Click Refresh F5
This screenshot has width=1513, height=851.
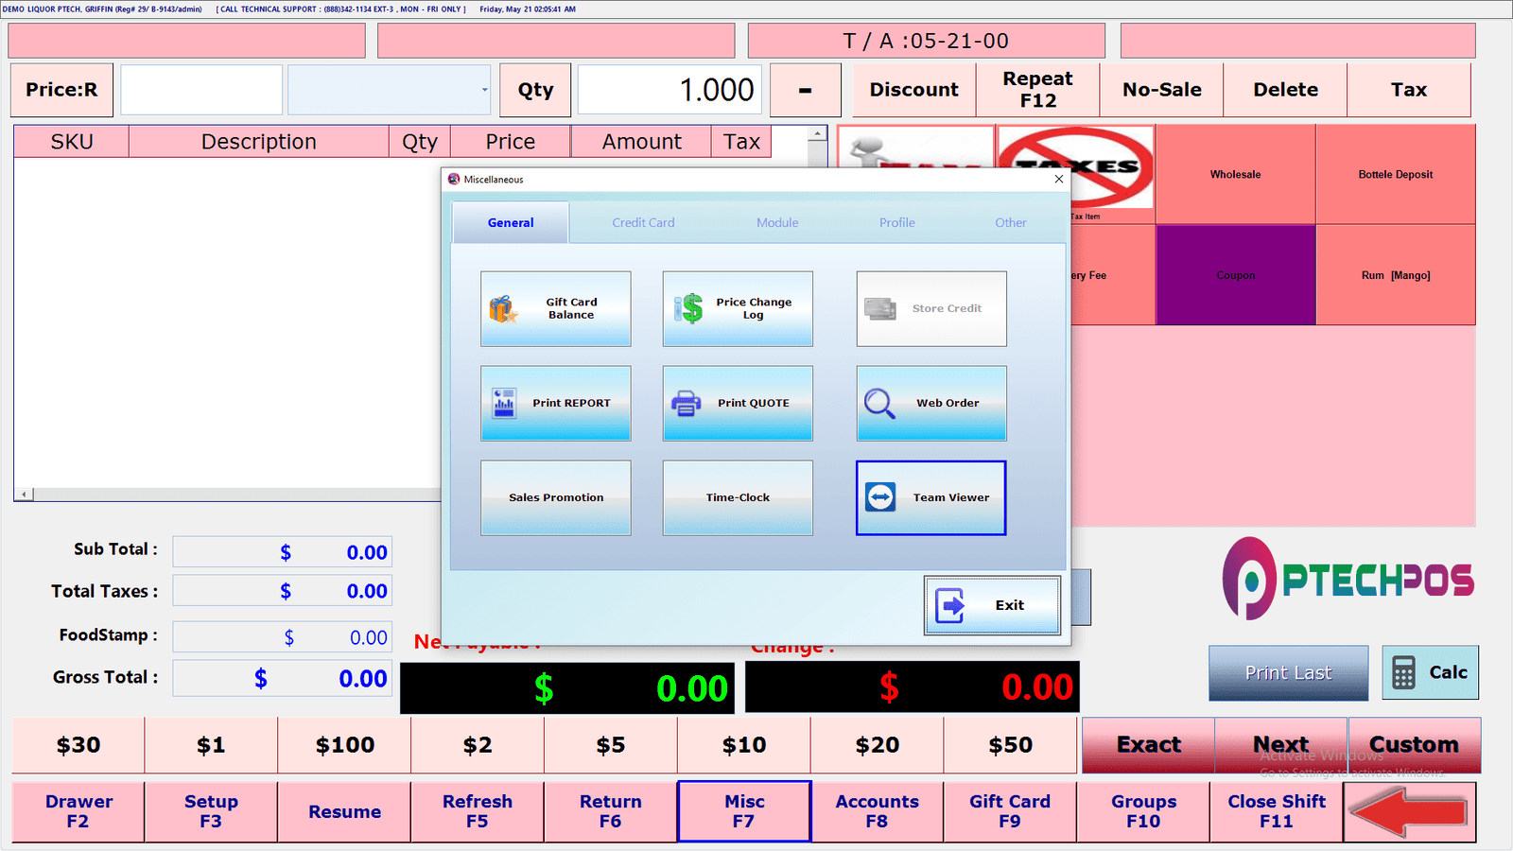pos(478,811)
